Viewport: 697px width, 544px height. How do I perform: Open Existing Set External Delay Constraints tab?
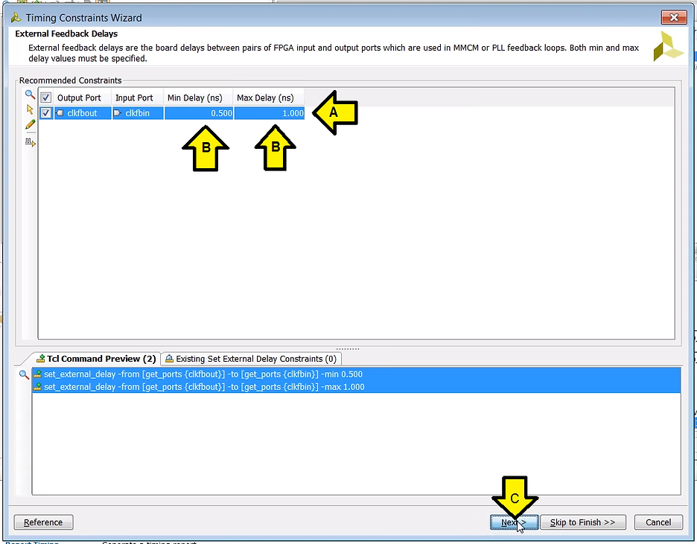click(x=250, y=359)
